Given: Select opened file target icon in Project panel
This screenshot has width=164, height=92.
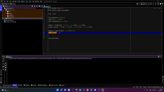Looking at the screenshot, I should pos(32,6).
